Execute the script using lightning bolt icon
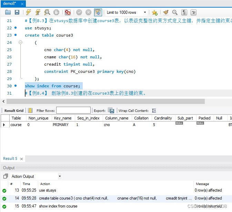This screenshot has height=212, width=232. tap(28, 12)
